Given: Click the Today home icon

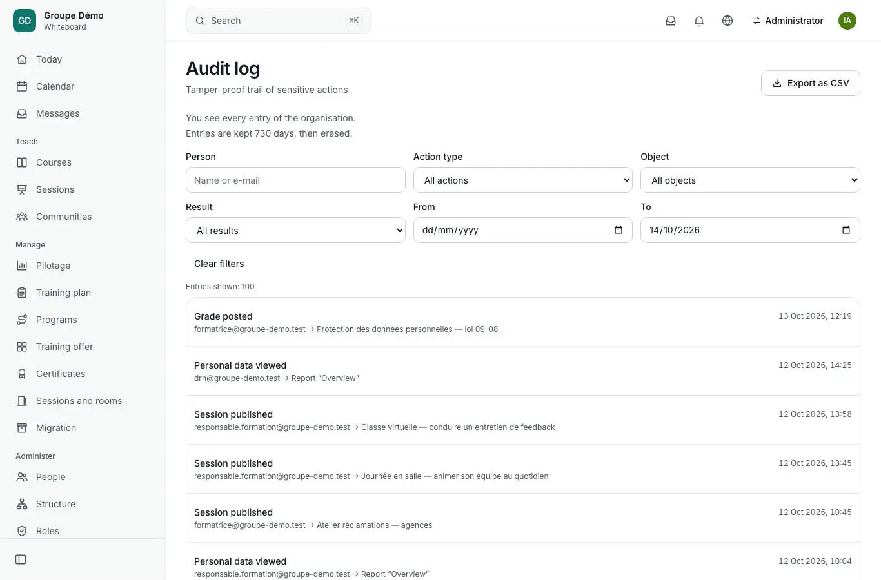Looking at the screenshot, I should coord(22,59).
